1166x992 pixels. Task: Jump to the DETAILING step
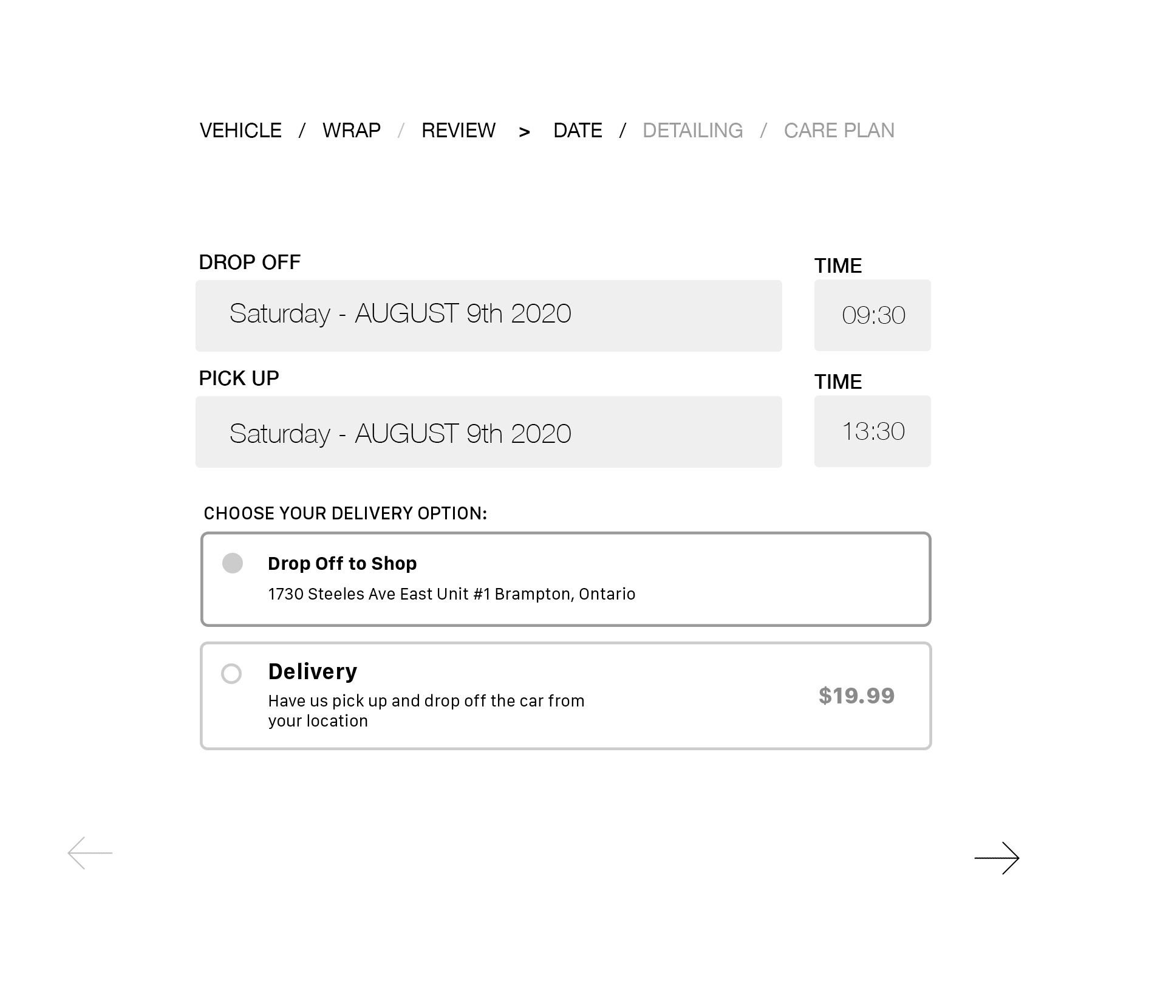tap(692, 131)
